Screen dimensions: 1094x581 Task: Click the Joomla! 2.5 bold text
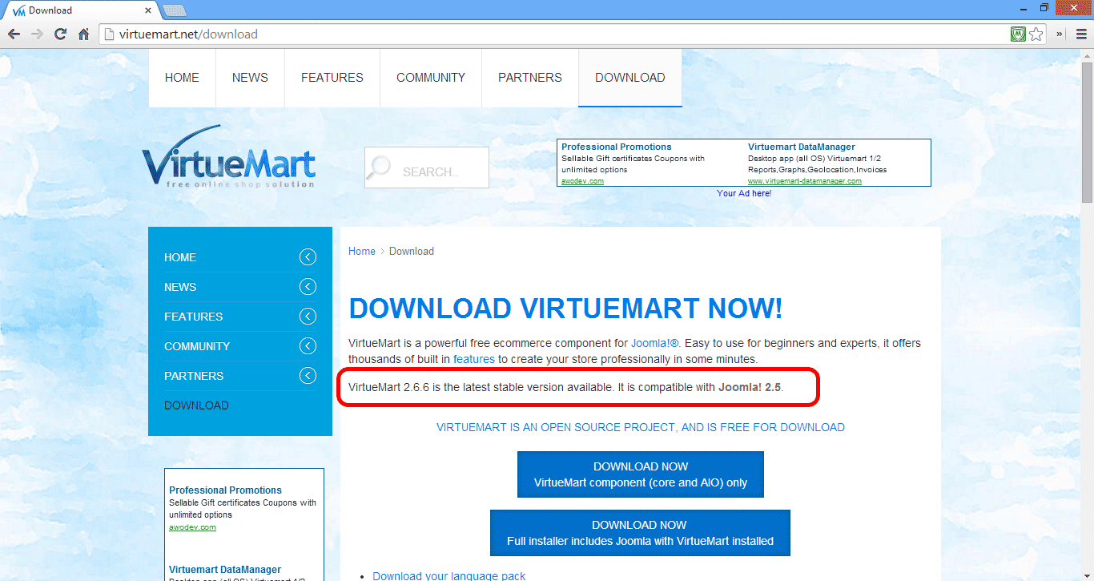point(750,387)
